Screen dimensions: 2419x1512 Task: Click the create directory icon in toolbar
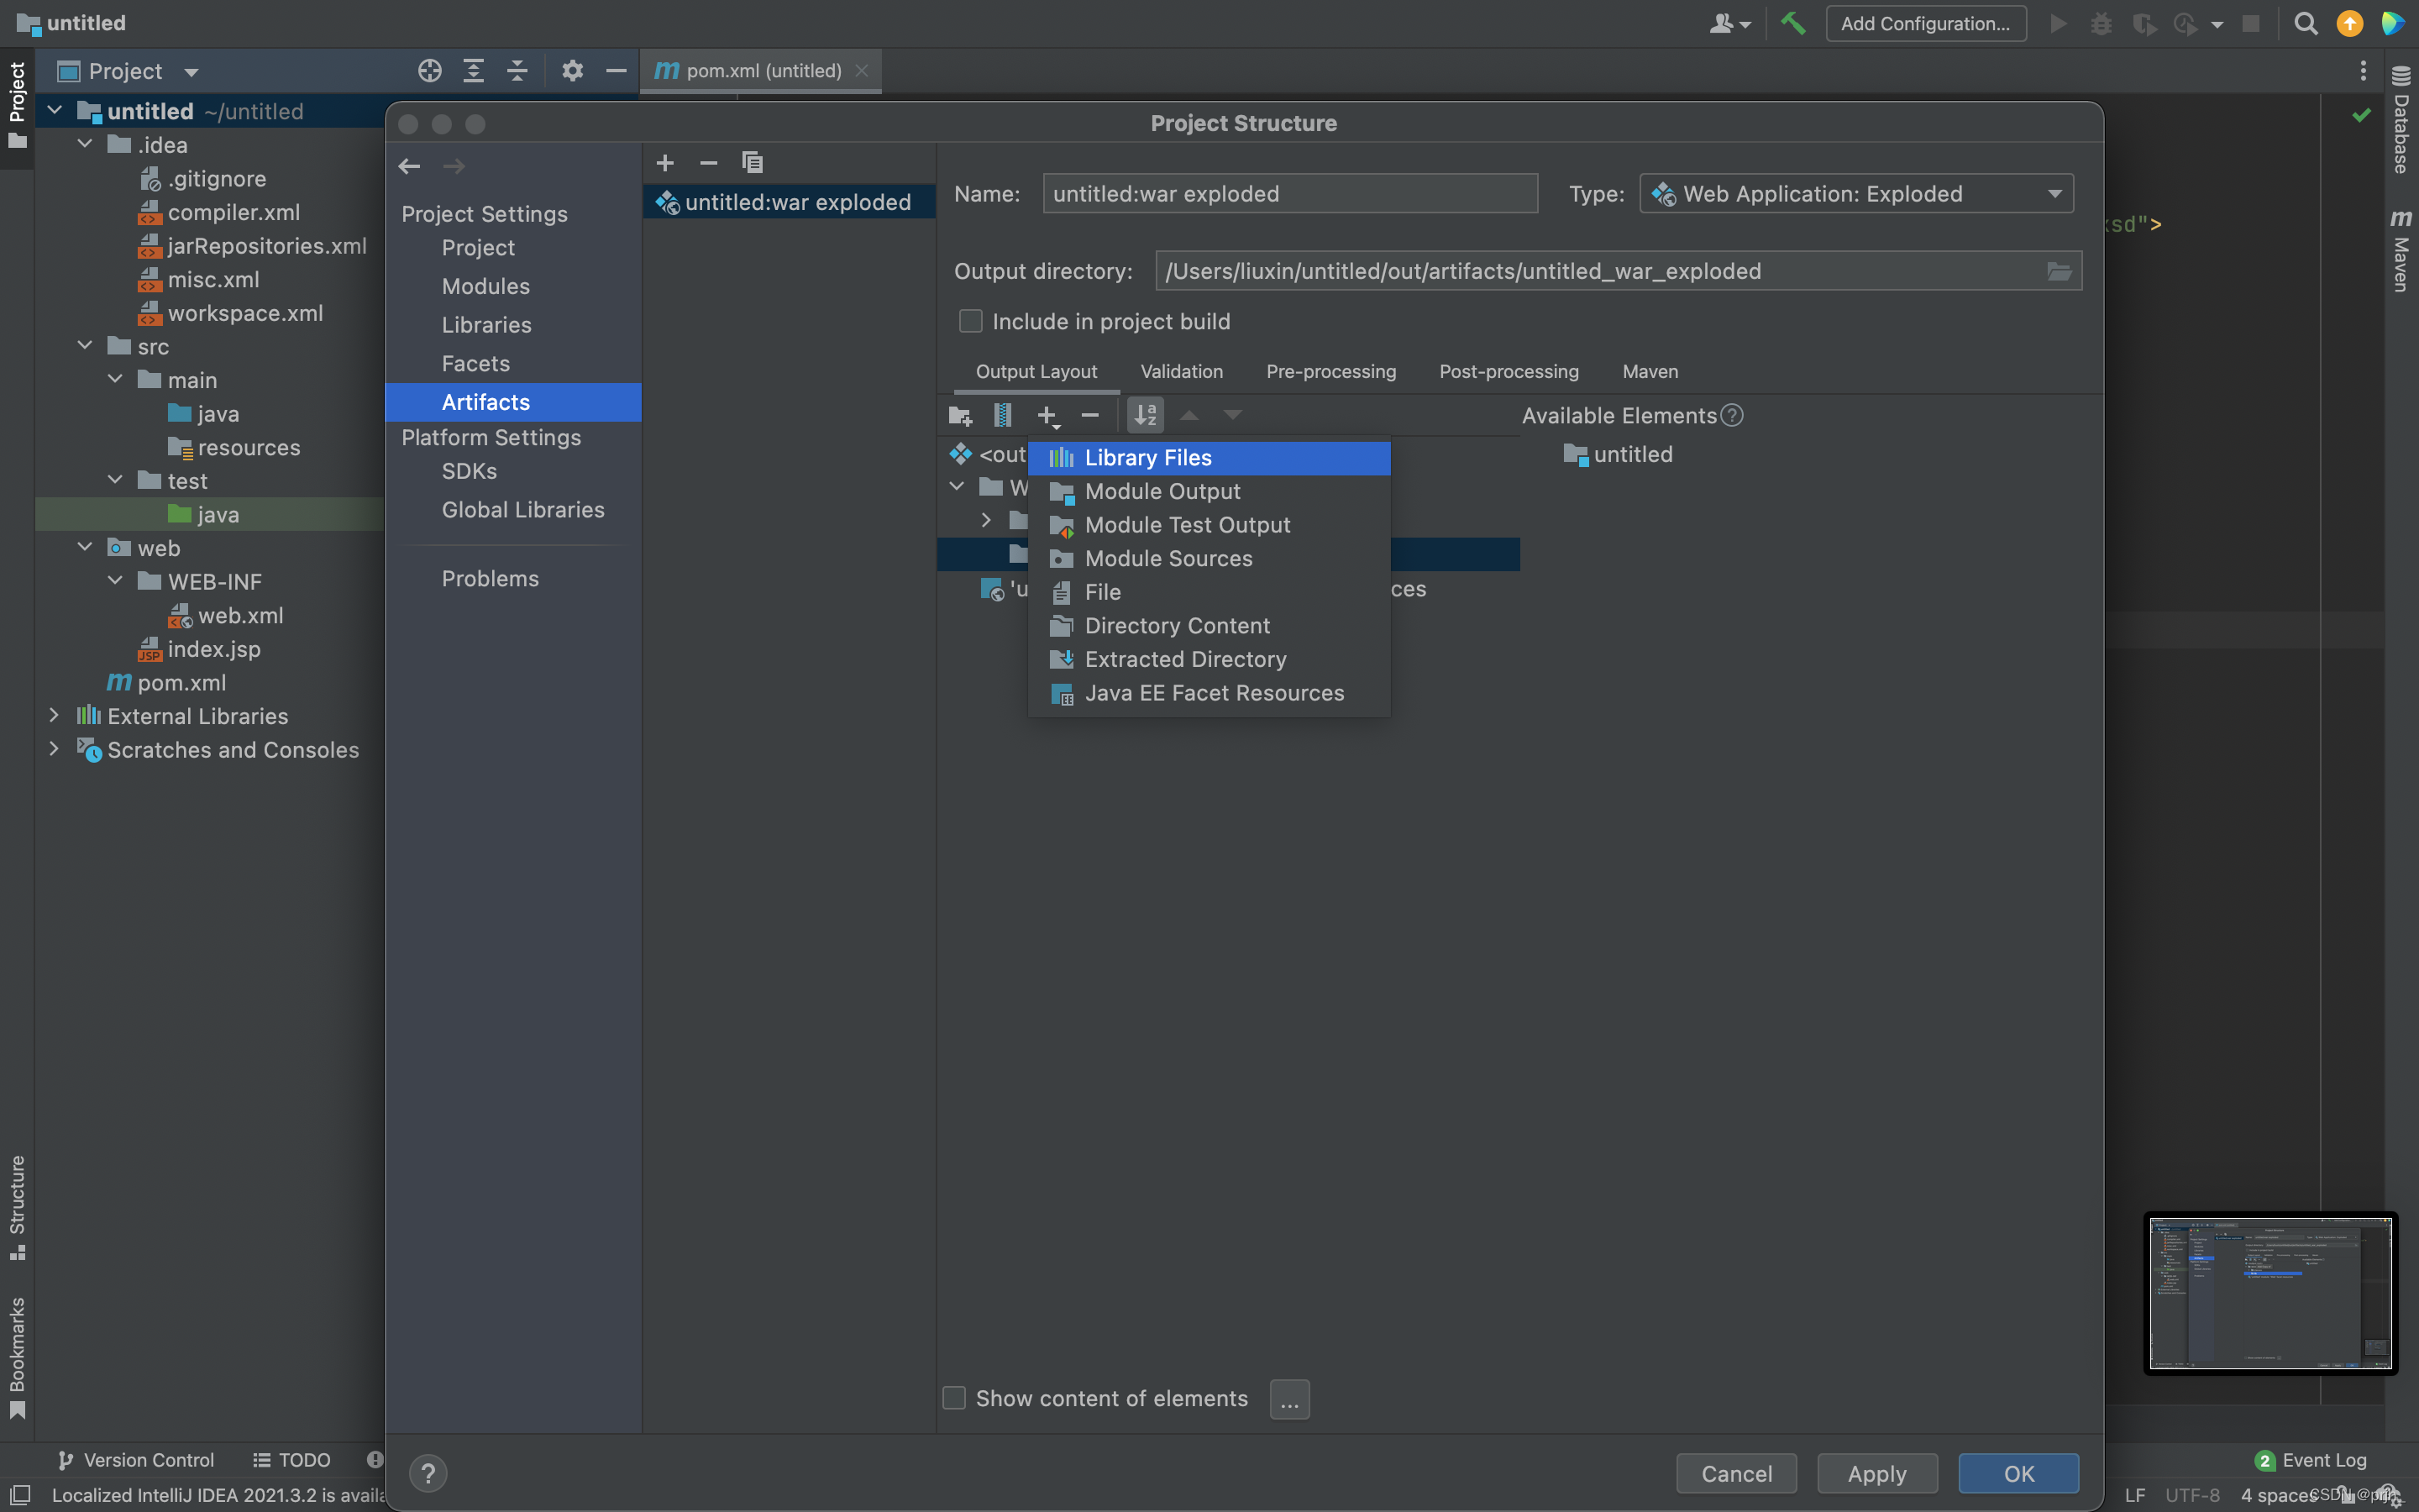(x=959, y=415)
